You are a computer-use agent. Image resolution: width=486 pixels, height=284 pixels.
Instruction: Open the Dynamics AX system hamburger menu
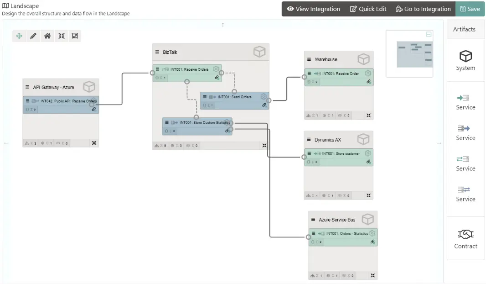[309, 140]
